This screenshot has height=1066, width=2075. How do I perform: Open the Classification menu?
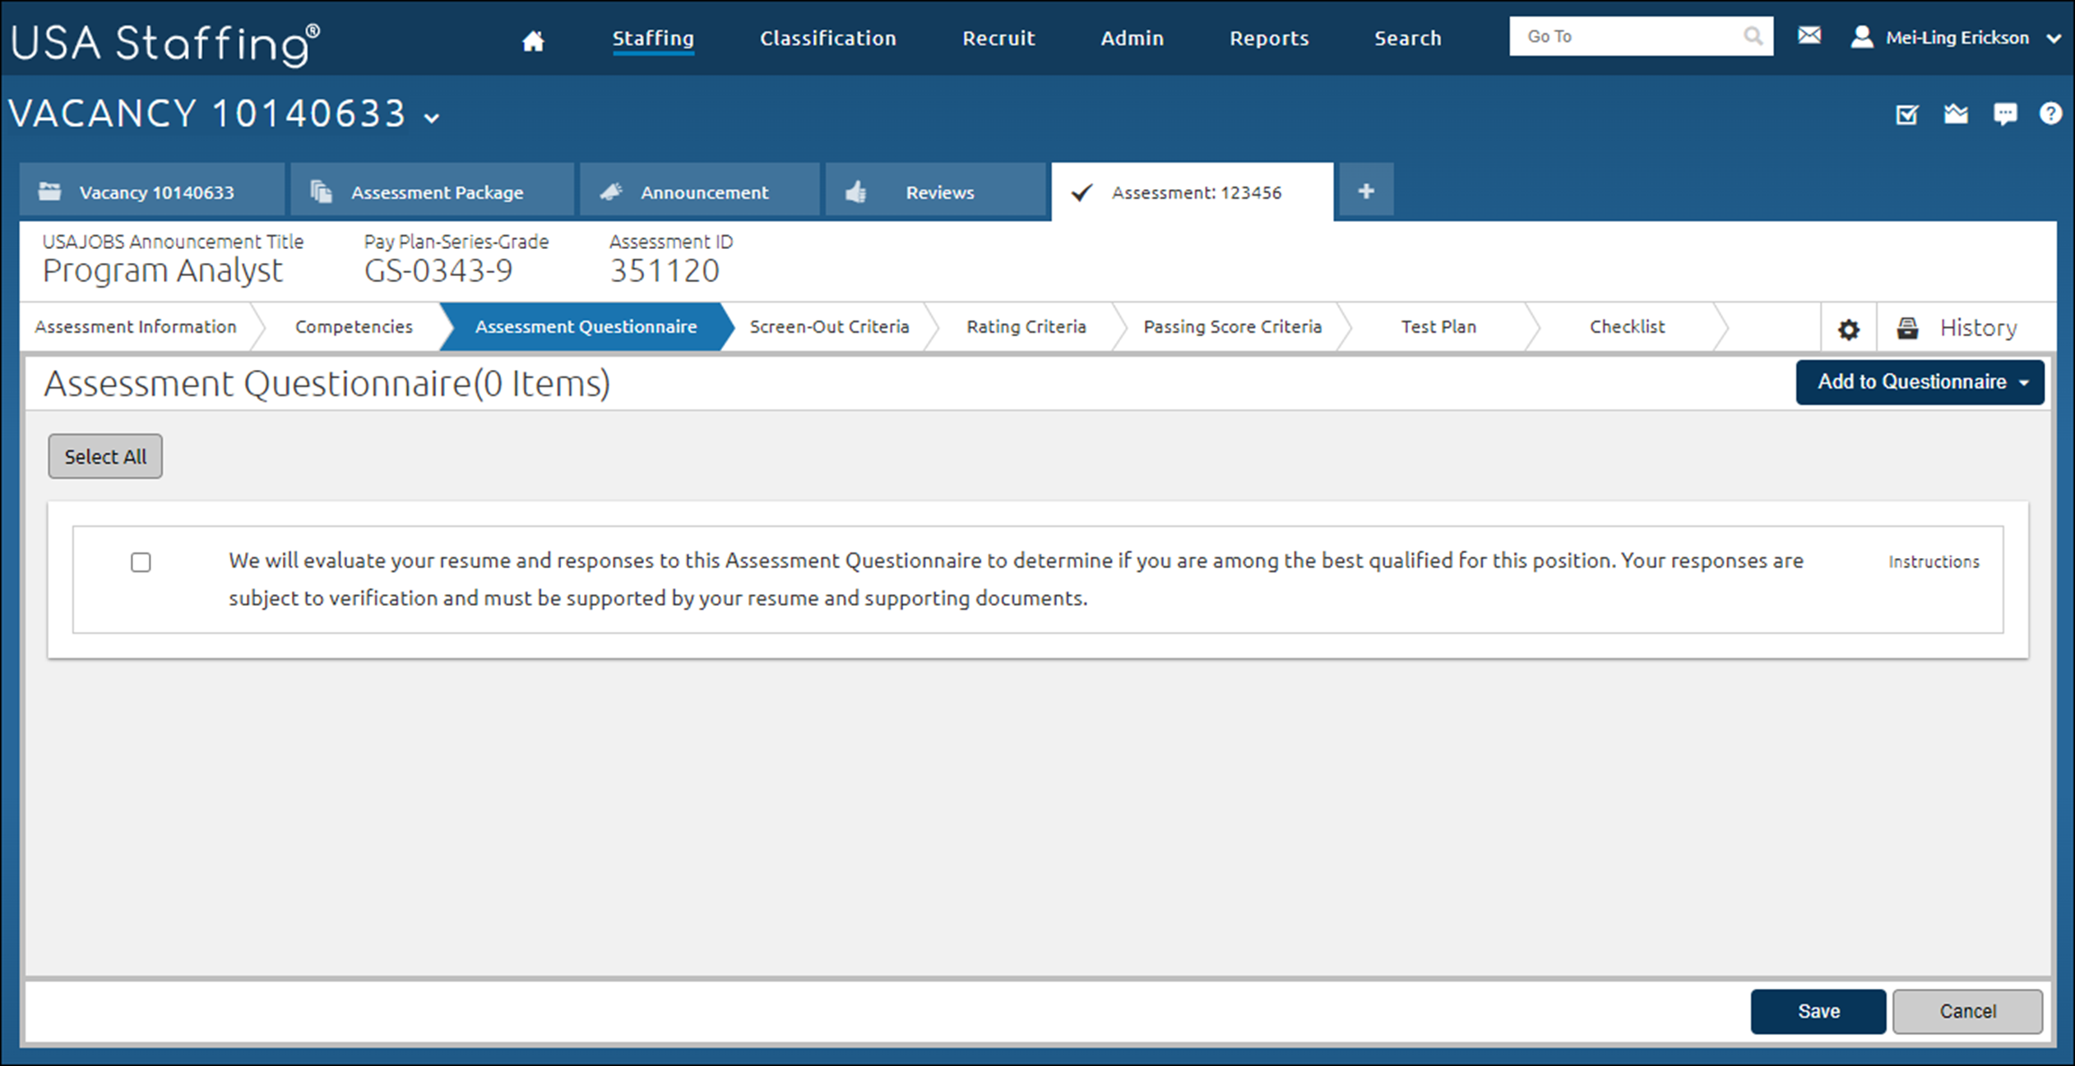827,38
